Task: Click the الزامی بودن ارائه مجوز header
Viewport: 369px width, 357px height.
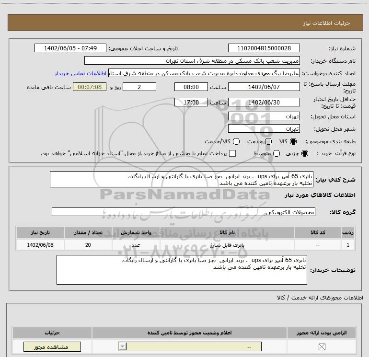Action: pyautogui.click(x=322, y=333)
